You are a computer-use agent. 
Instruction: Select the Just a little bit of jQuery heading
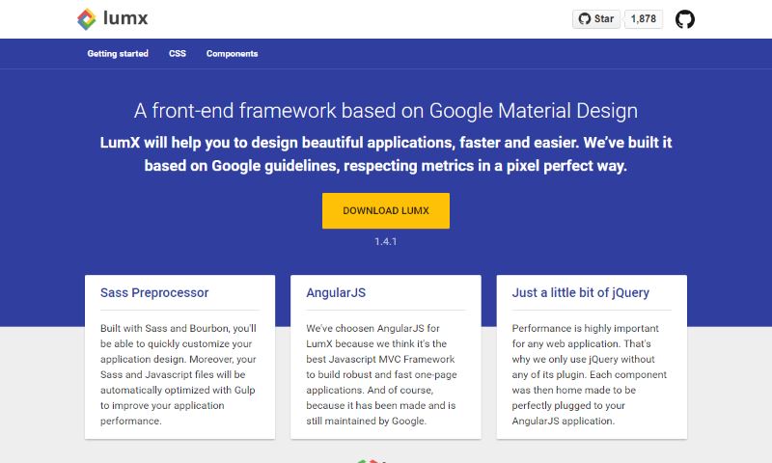[x=581, y=293]
